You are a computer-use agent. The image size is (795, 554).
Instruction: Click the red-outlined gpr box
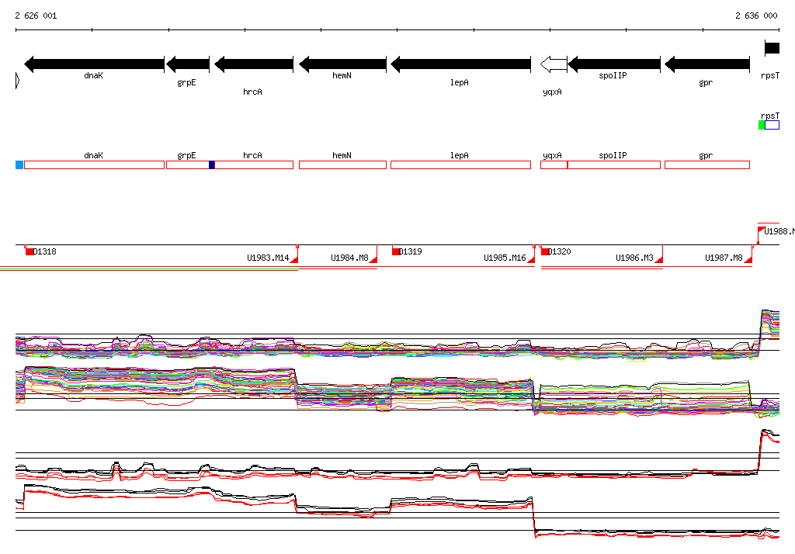(x=706, y=164)
